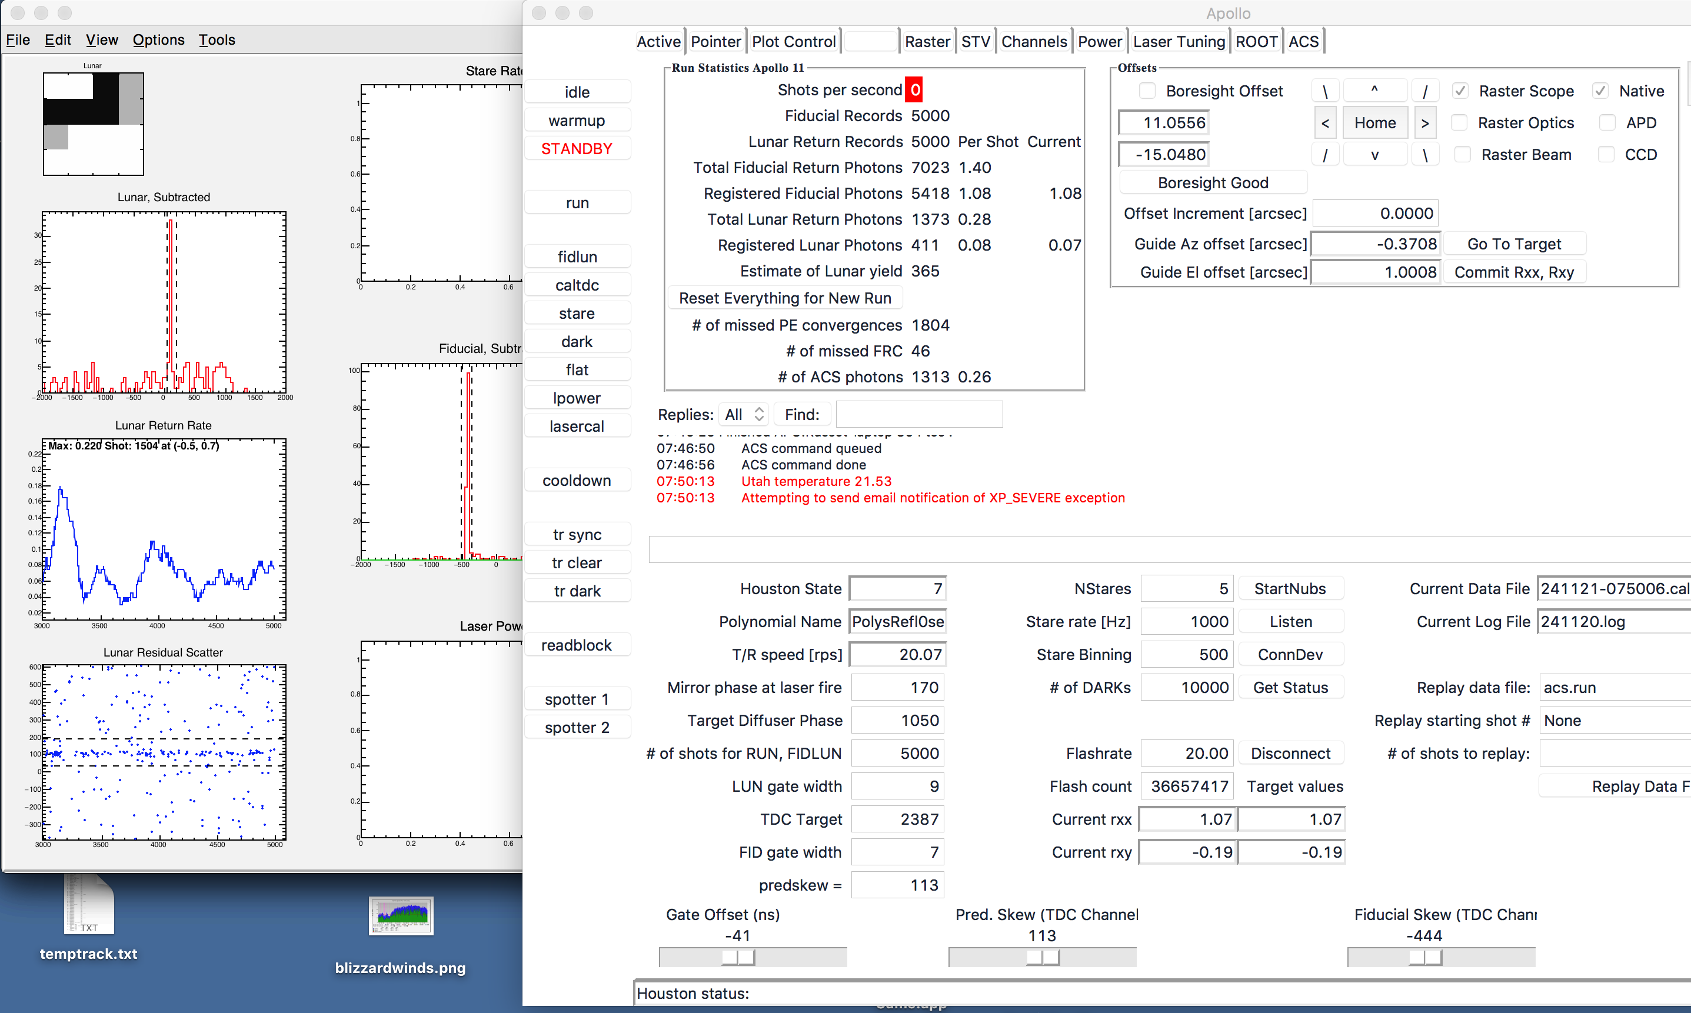Image resolution: width=1691 pixels, height=1013 pixels.
Task: Click the Home offset button
Action: click(1374, 124)
